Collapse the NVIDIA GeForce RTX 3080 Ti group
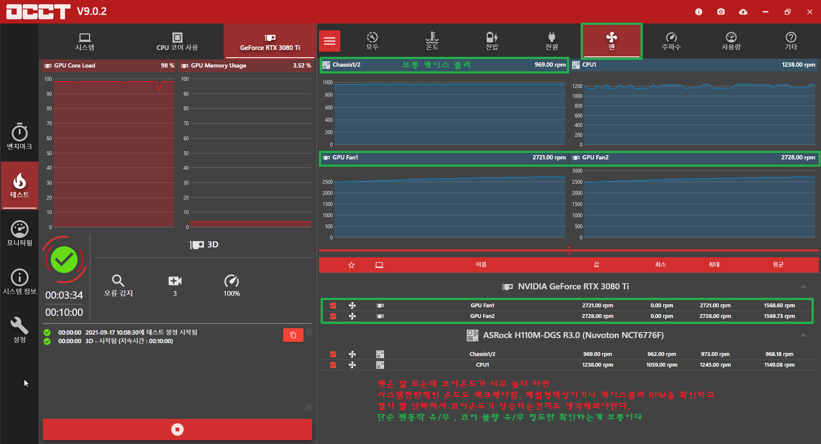Image resolution: width=821 pixels, height=444 pixels. [803, 287]
